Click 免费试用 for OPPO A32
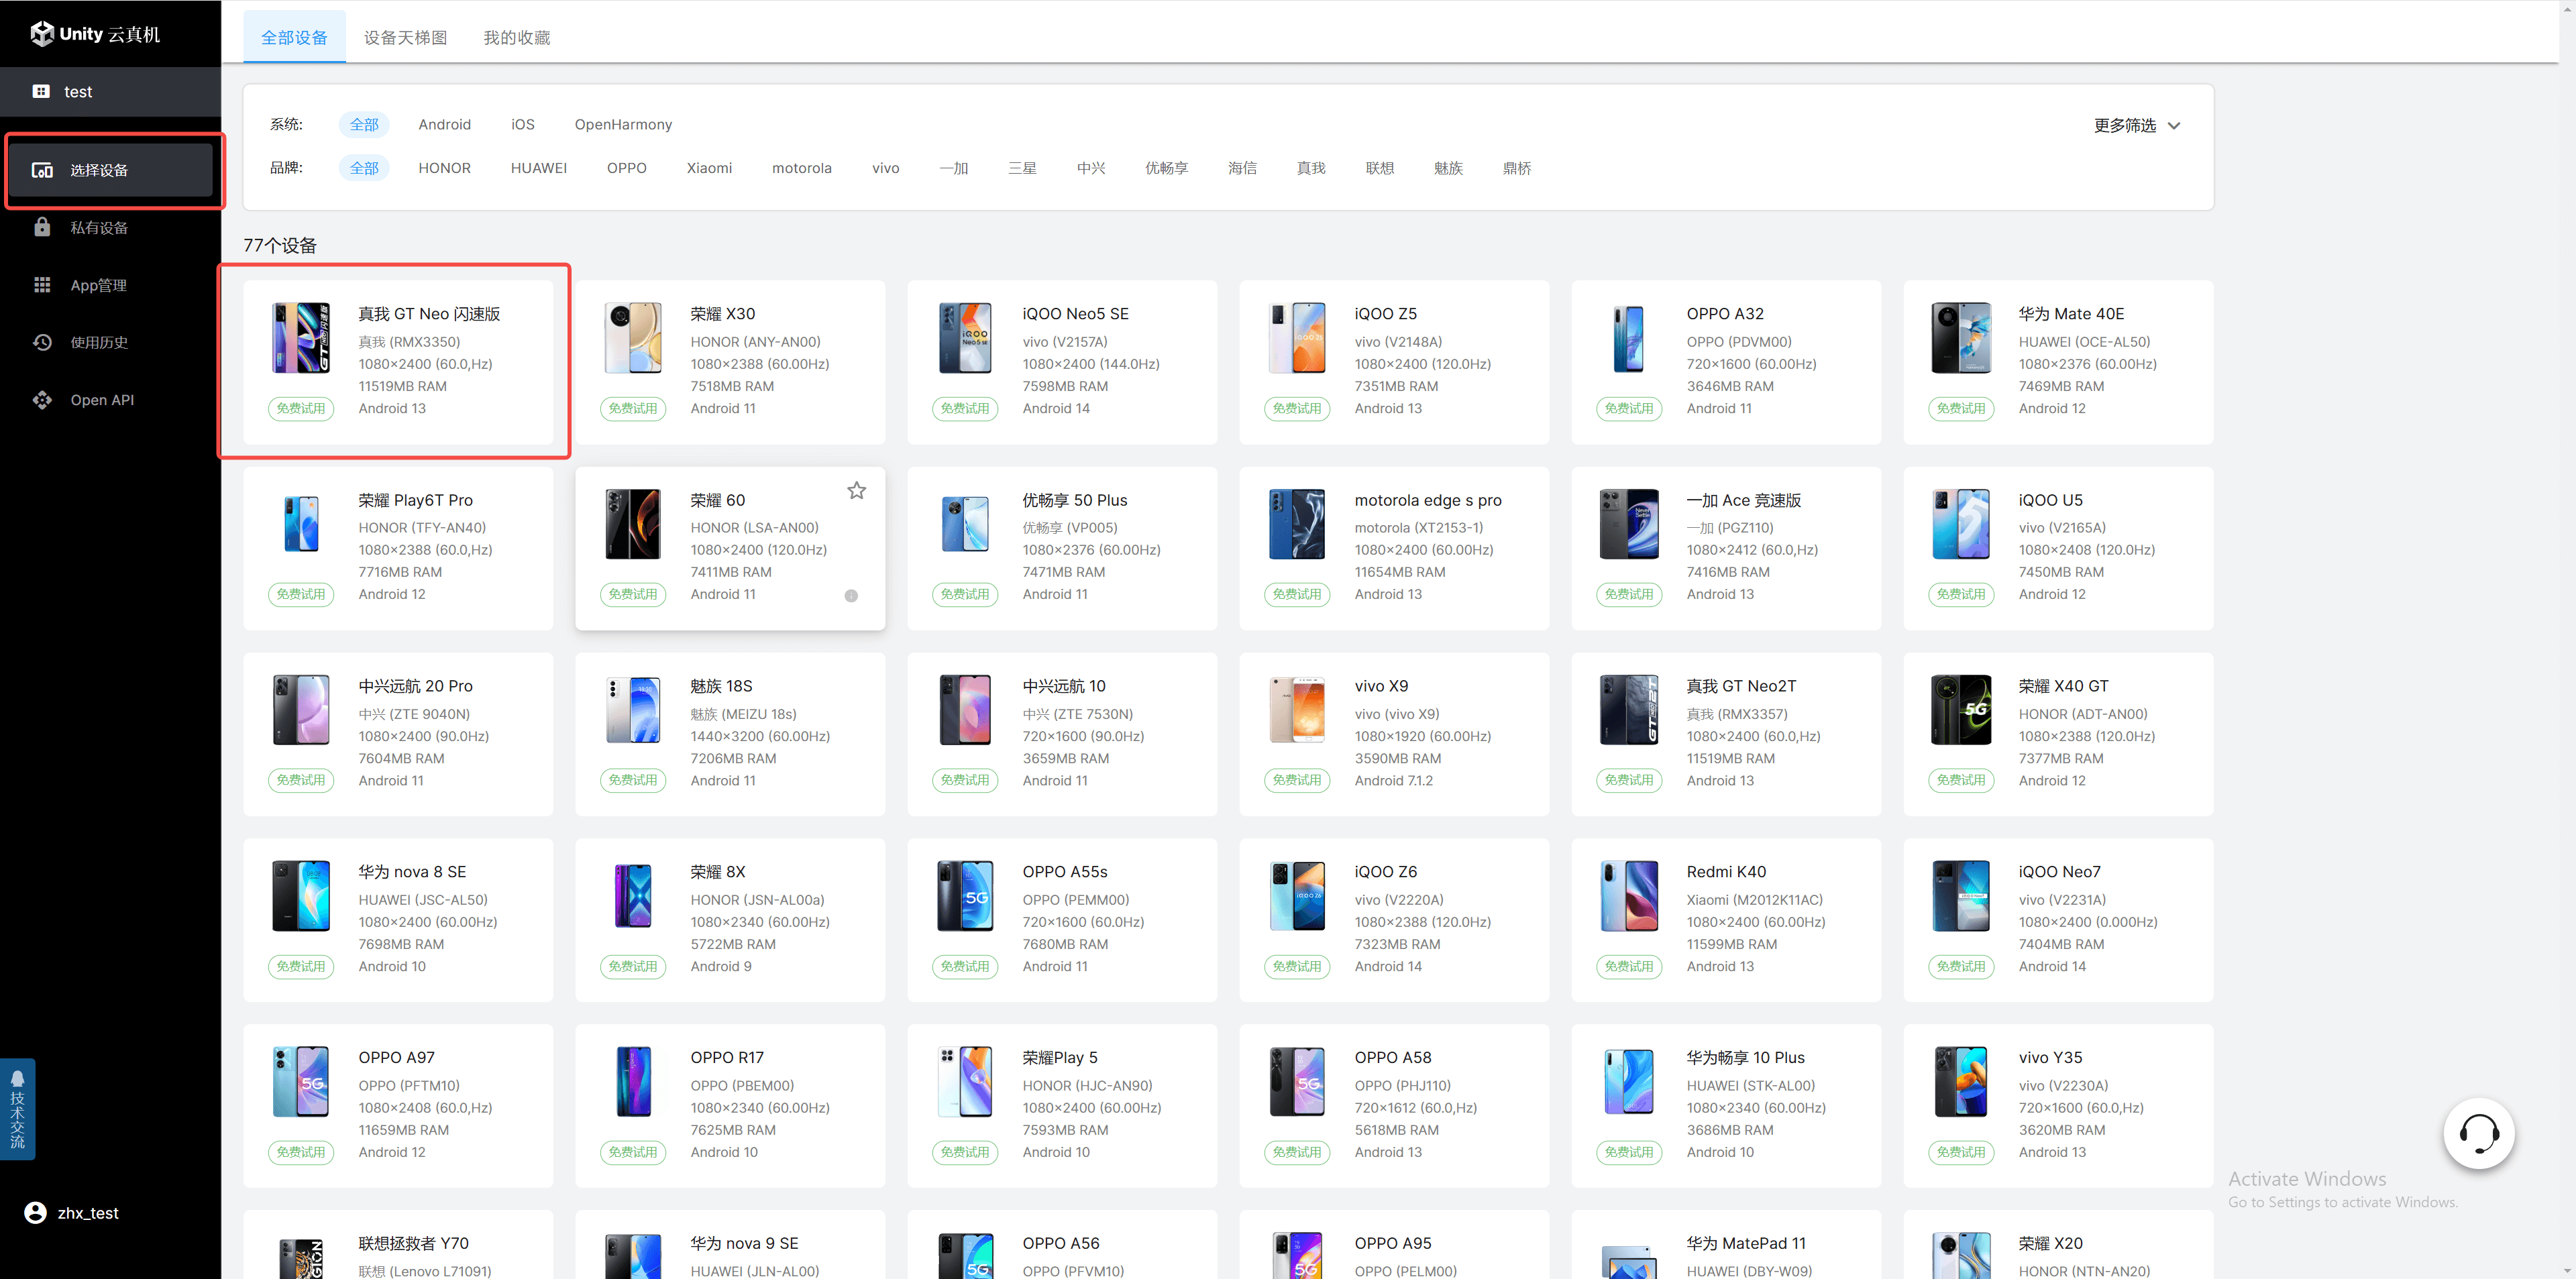Viewport: 2576px width, 1279px height. 1628,408
